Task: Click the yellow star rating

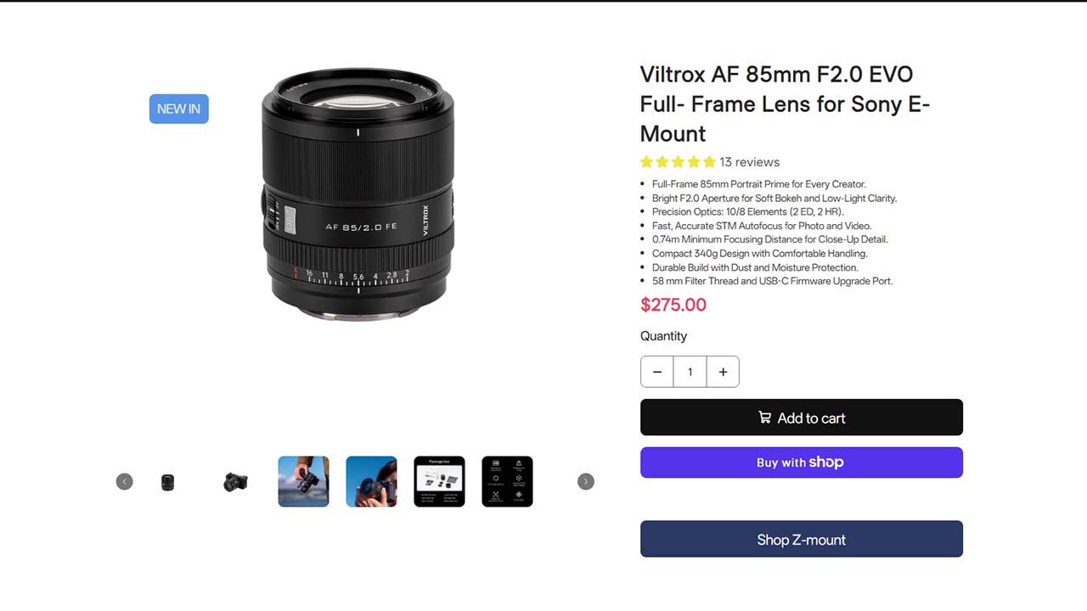Action: pos(678,162)
